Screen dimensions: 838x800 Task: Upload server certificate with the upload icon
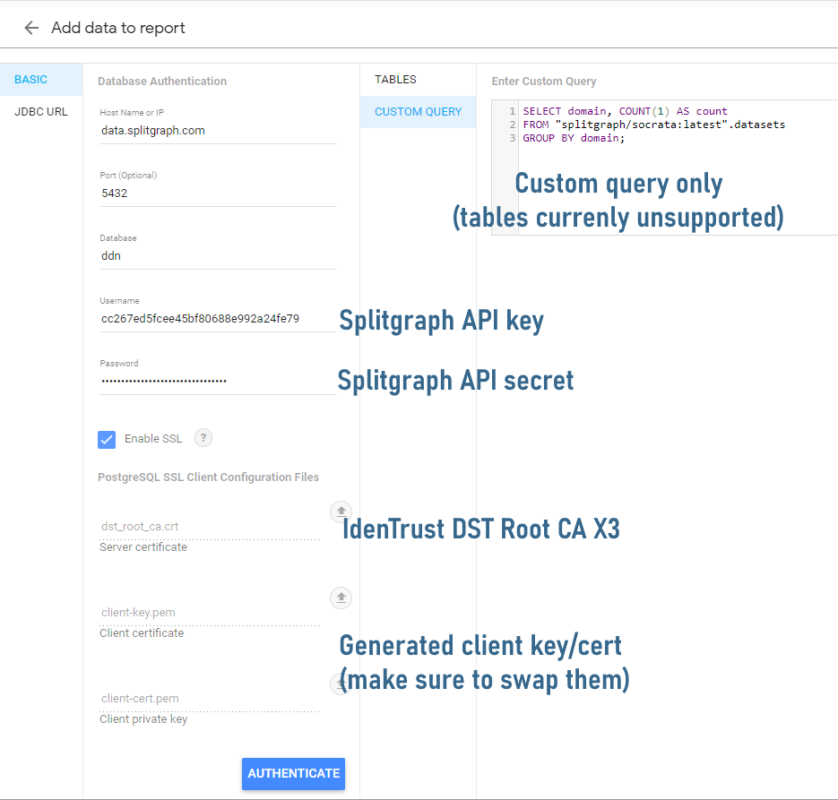pyautogui.click(x=341, y=512)
